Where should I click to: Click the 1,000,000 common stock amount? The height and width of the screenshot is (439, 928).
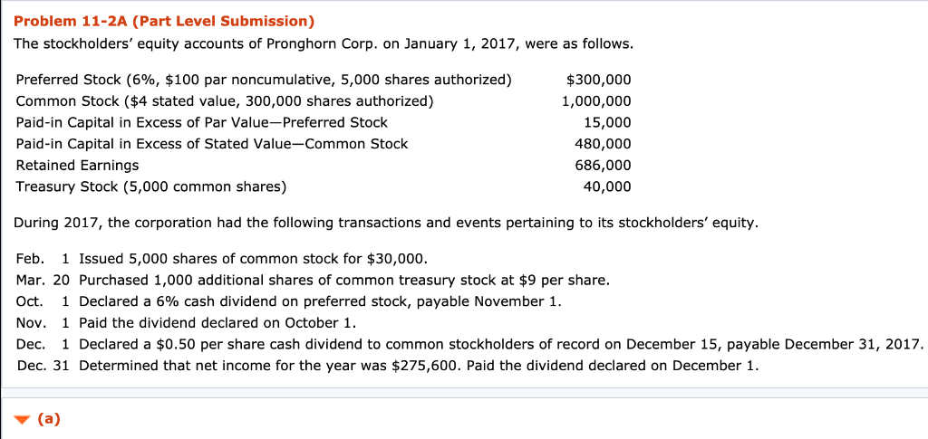coord(595,101)
